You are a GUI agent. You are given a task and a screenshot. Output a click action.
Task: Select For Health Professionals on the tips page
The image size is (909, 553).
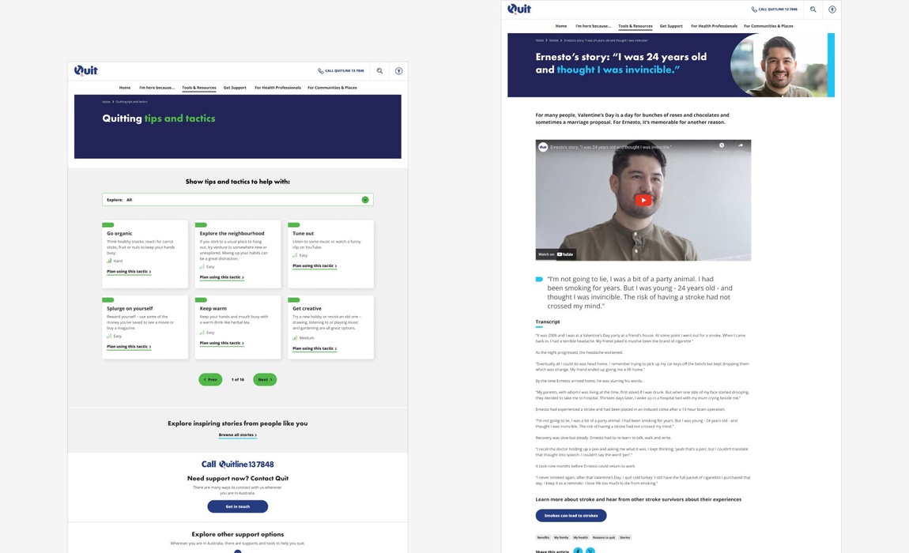click(277, 88)
